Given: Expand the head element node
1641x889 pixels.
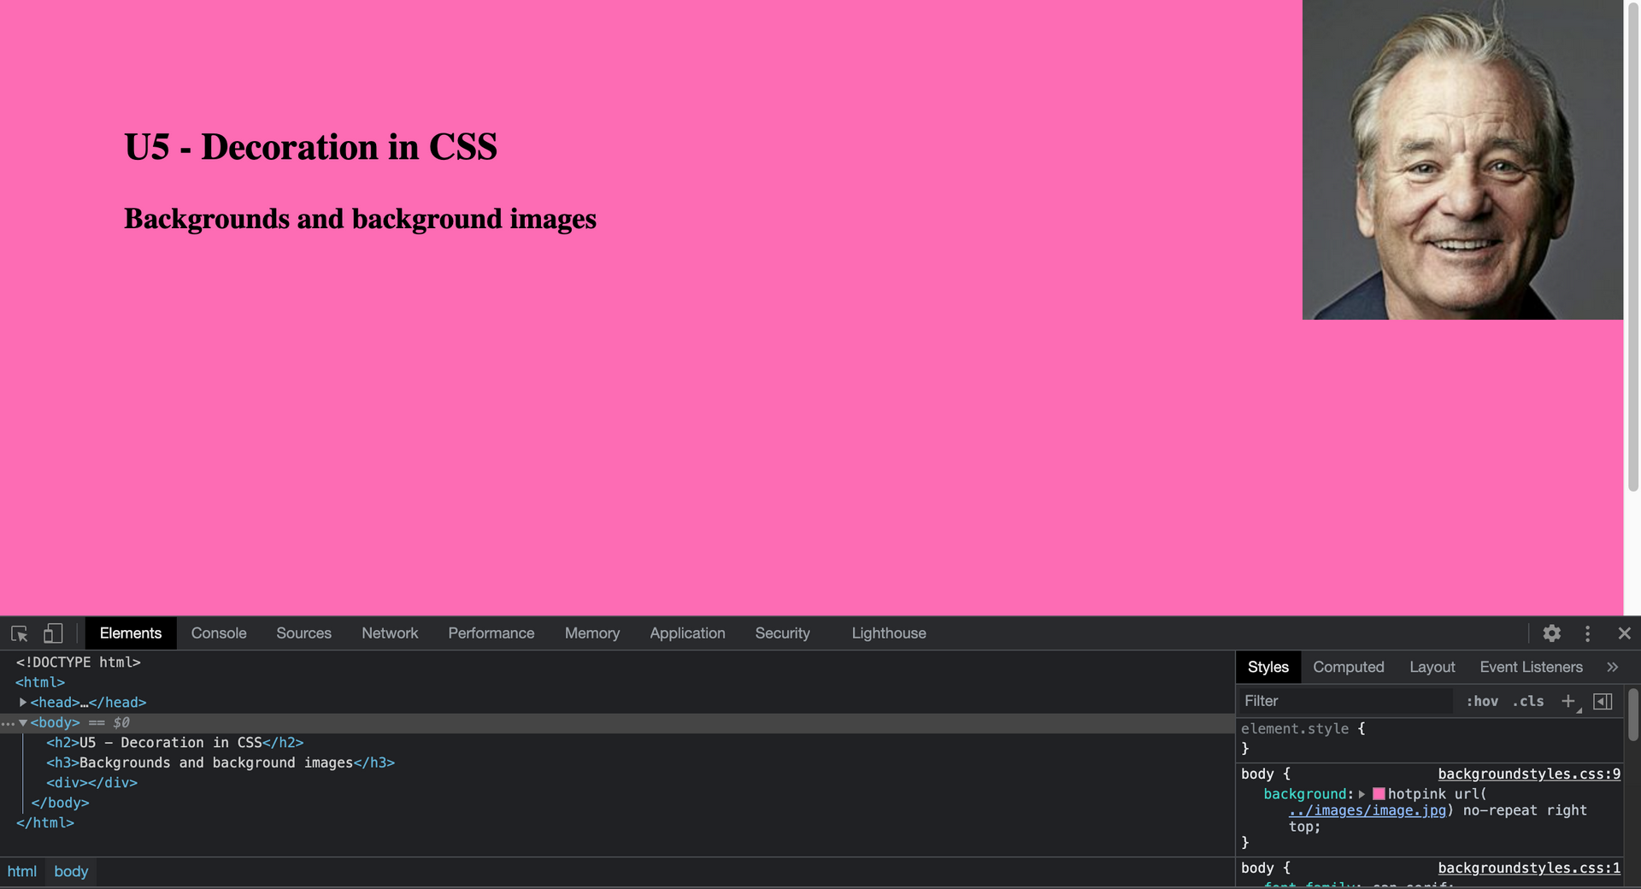Looking at the screenshot, I should (x=23, y=702).
